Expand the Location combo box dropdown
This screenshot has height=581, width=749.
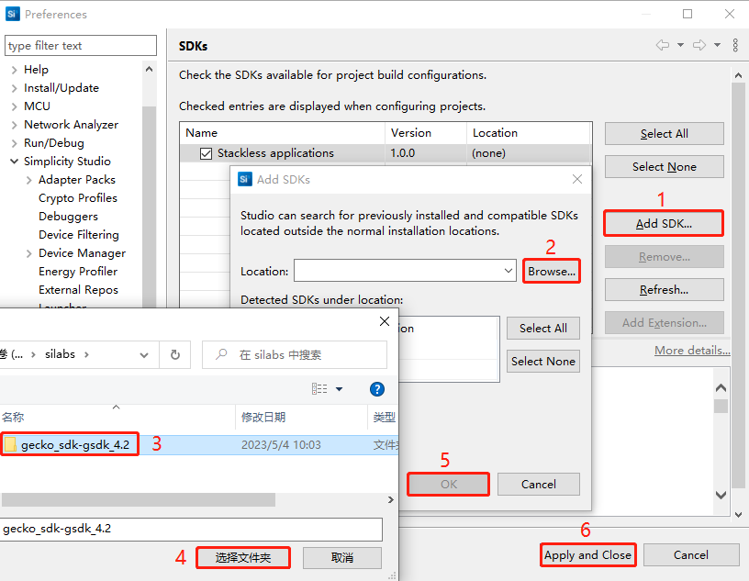(509, 271)
